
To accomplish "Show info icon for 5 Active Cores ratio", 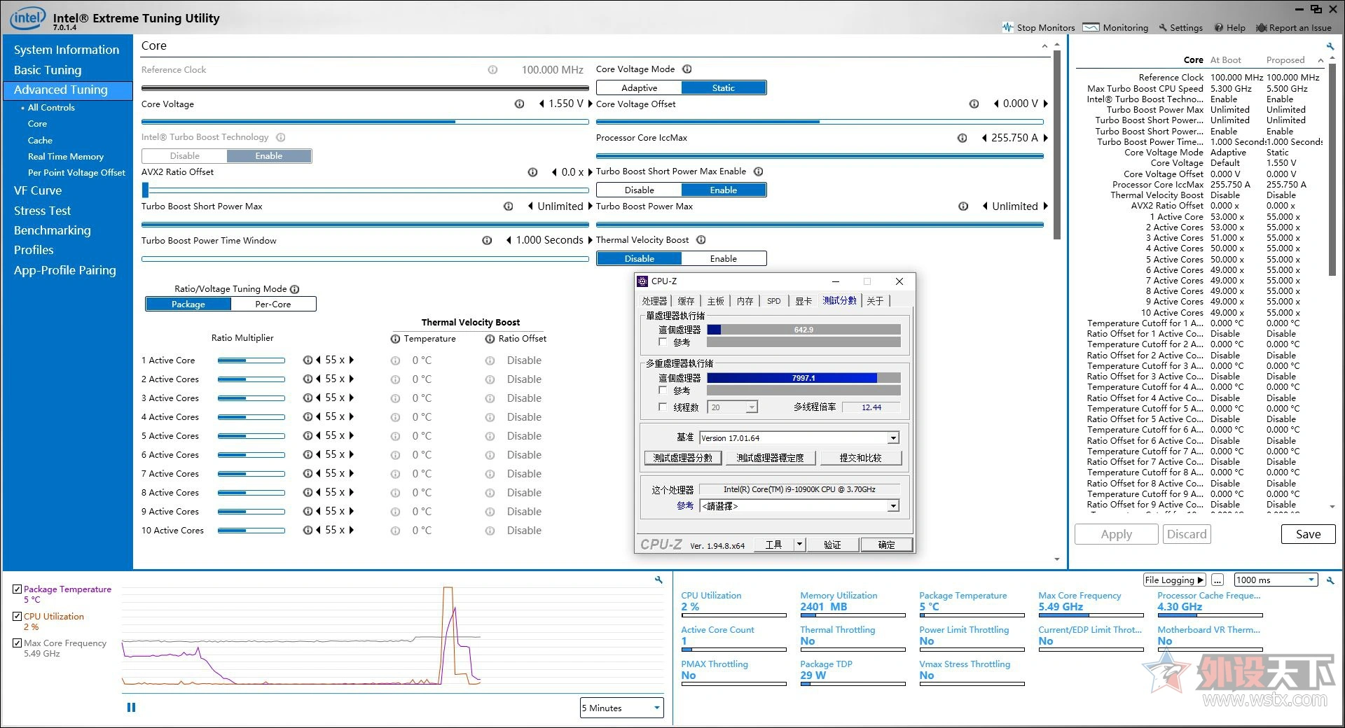I will click(307, 435).
